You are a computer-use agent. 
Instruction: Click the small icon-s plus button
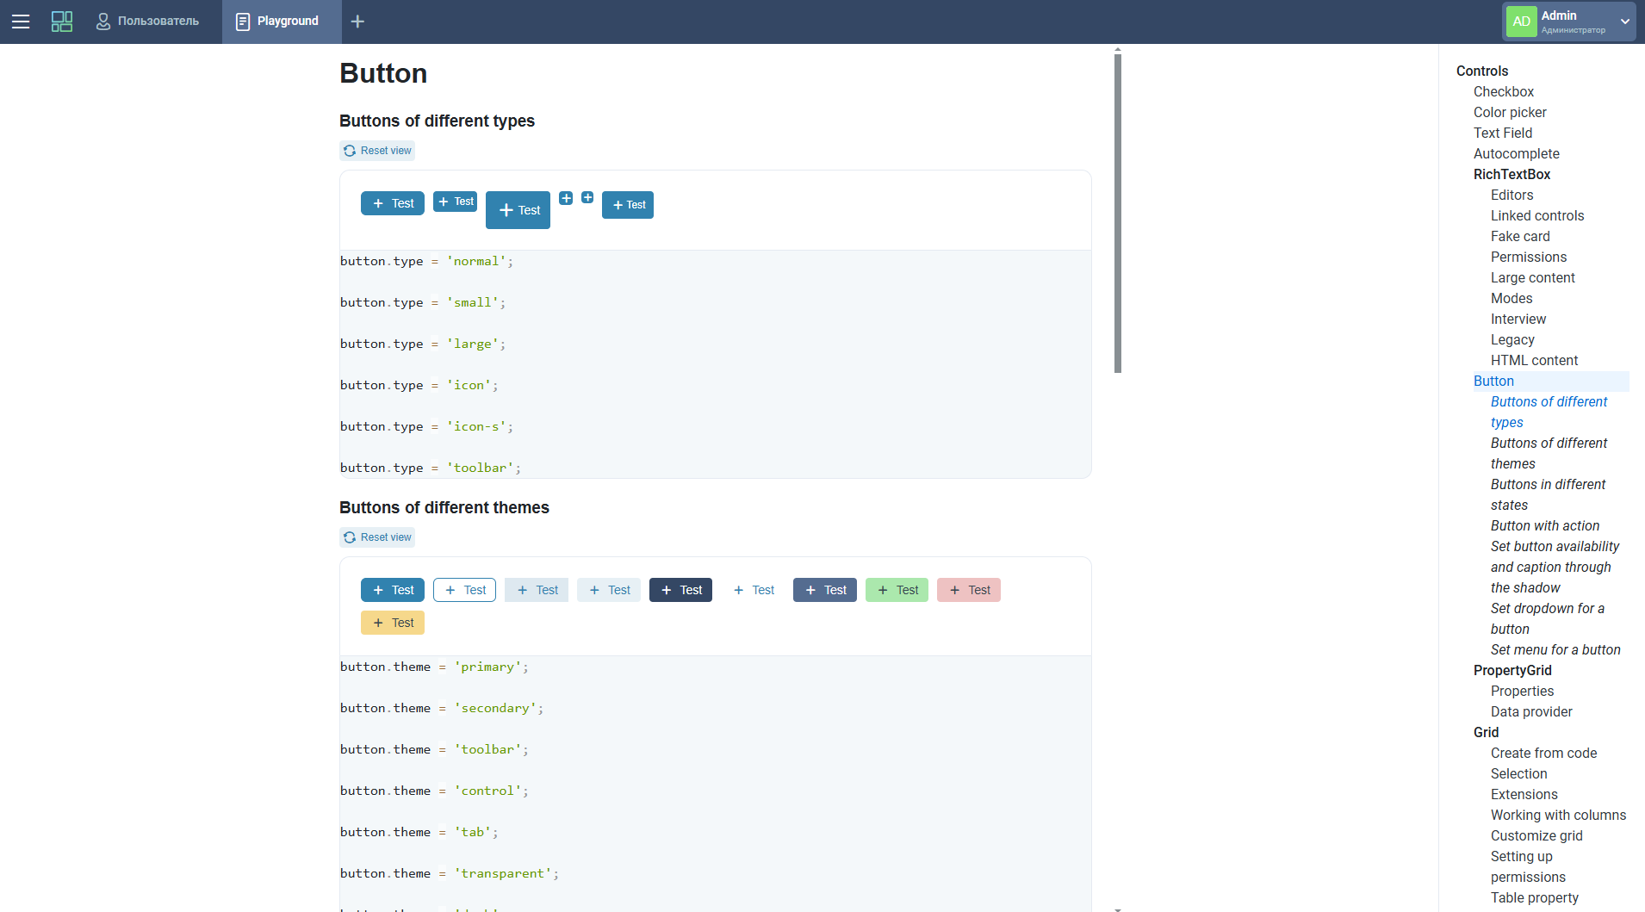coord(587,197)
